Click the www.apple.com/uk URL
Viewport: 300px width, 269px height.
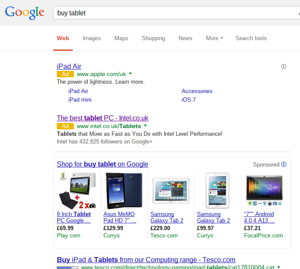101,74
